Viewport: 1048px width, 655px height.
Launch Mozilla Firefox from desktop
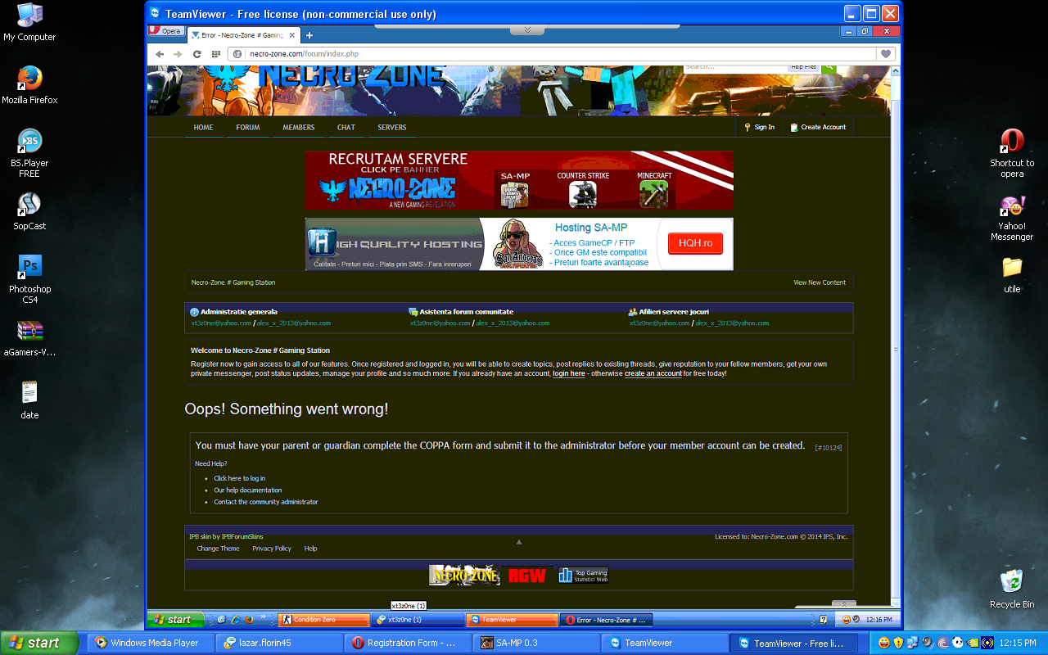[29, 85]
